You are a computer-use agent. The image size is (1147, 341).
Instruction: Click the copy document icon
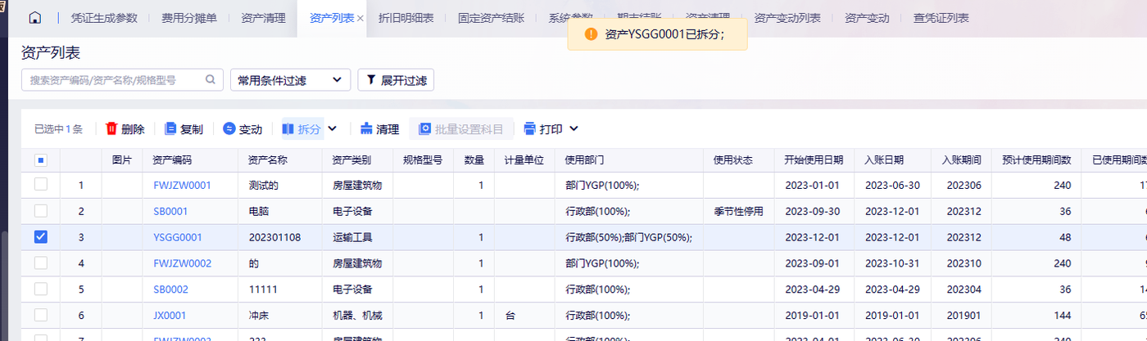pos(170,128)
